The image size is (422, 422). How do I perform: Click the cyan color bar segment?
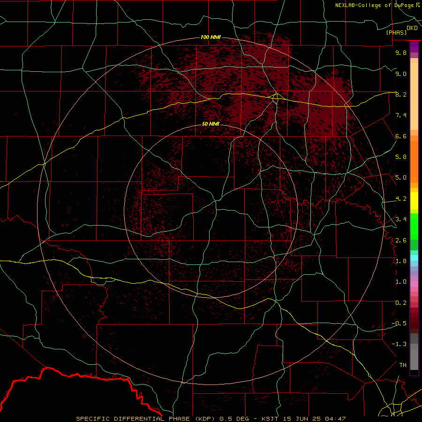point(414,258)
